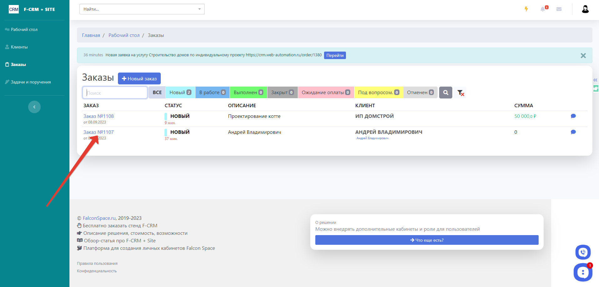599x287 pixels.
Task: Open the user profile avatar
Action: (585, 9)
